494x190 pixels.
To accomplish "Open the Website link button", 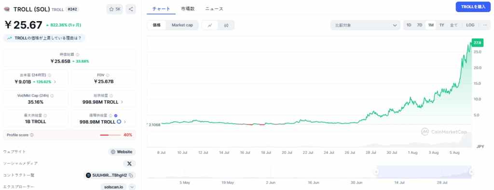I will click(122, 152).
